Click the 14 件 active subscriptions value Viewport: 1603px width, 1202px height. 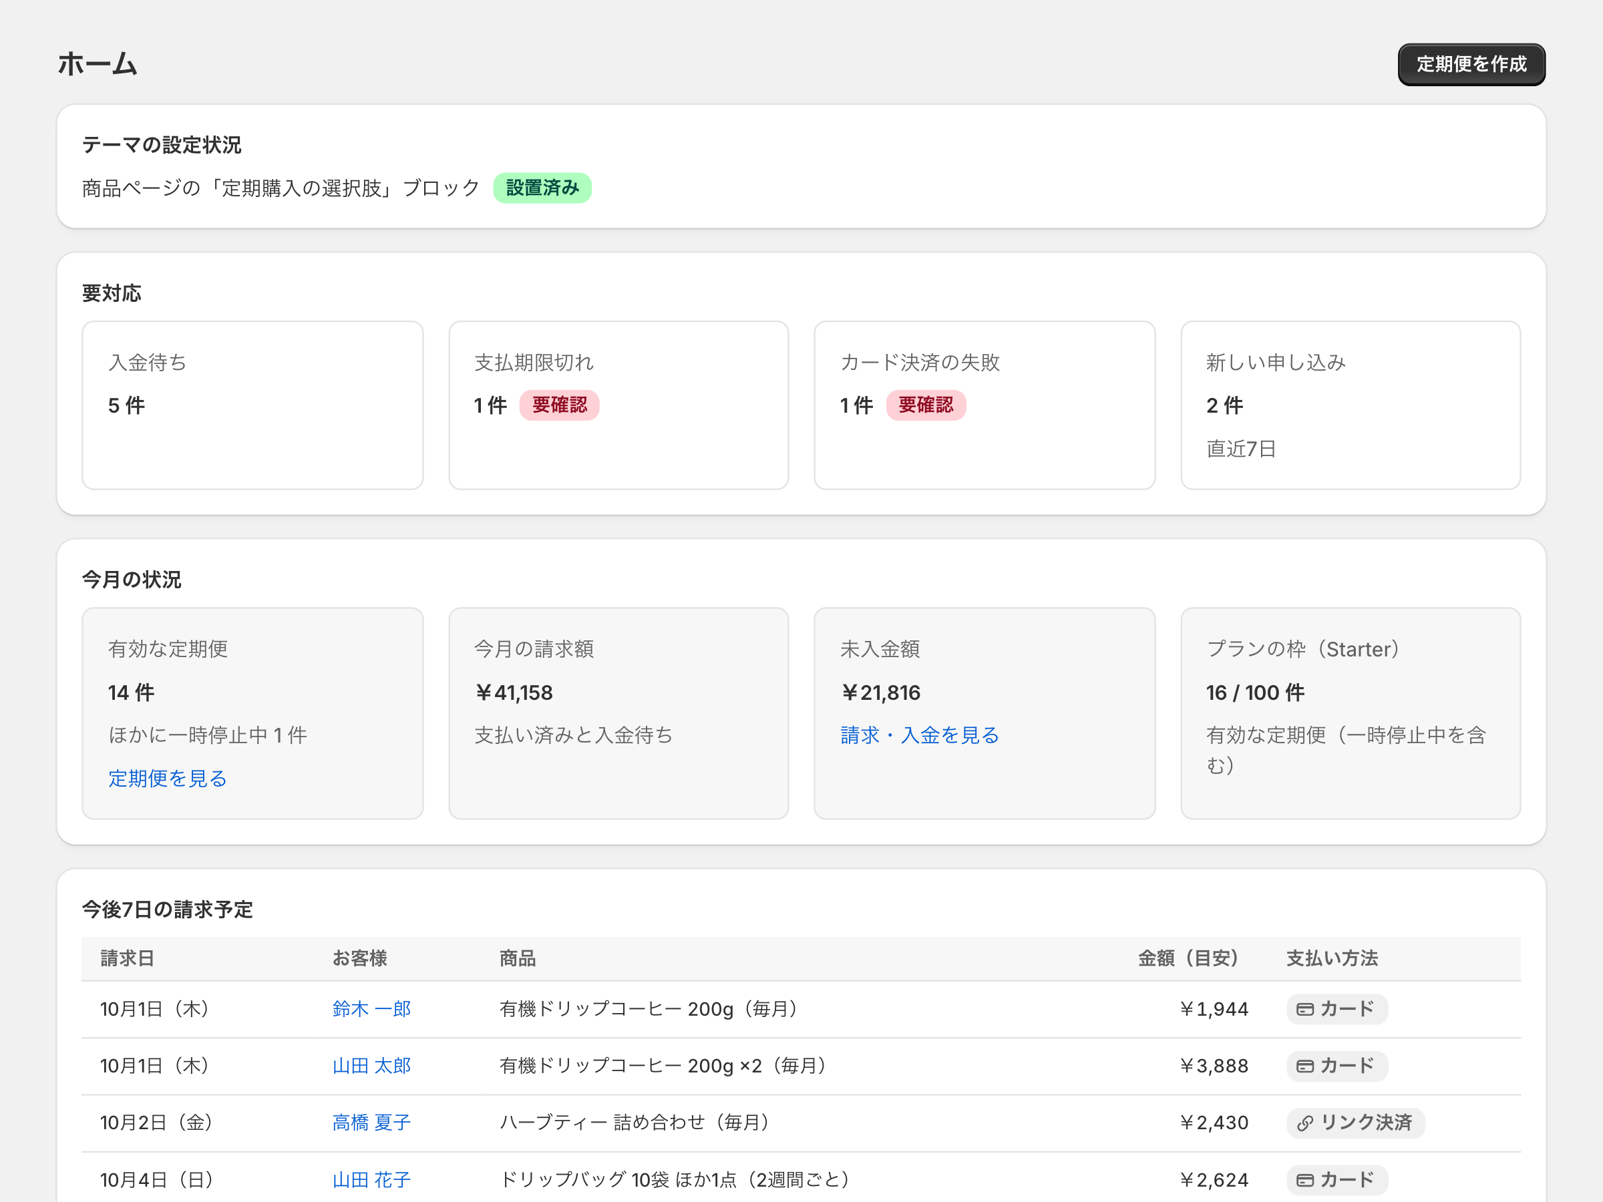coord(131,692)
